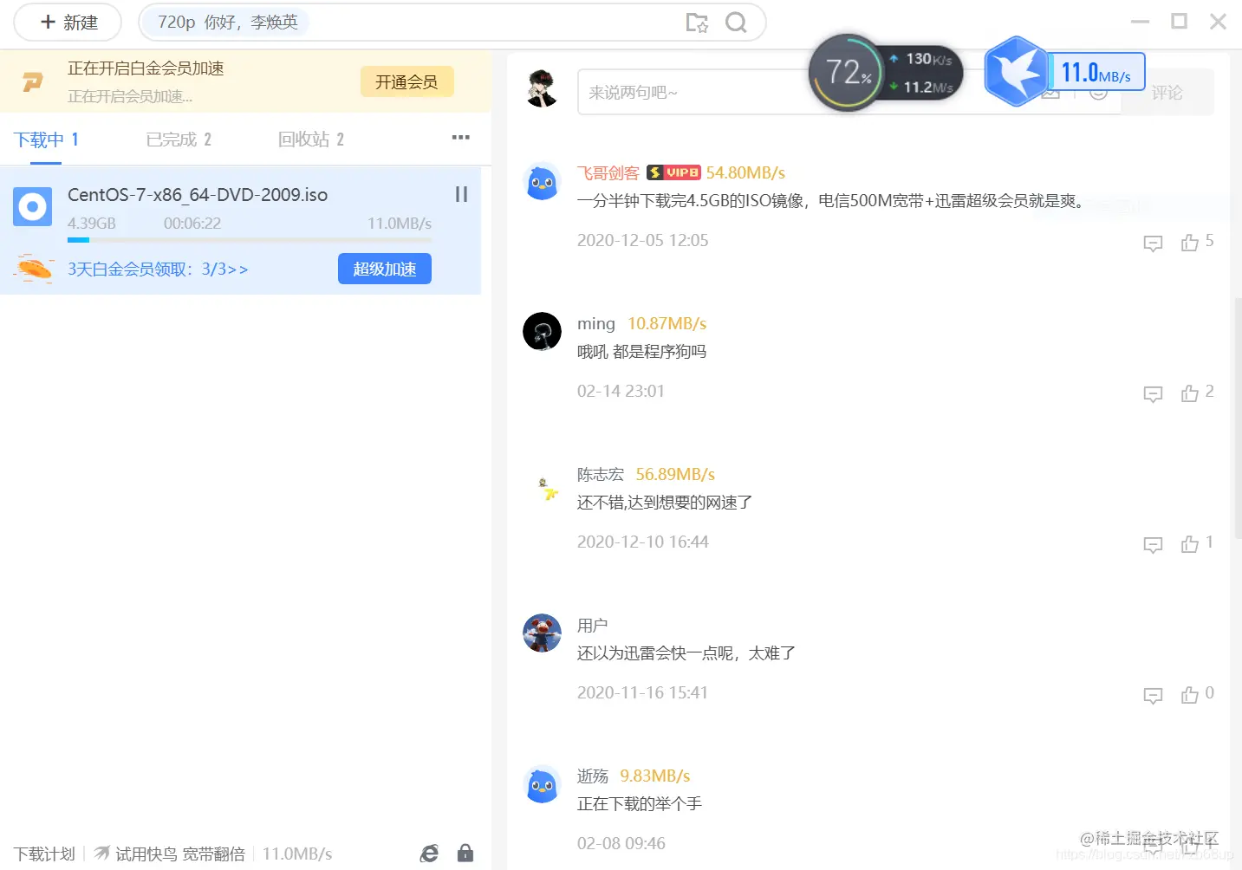
Task: Switch to 已完成 tab
Action: click(x=179, y=140)
